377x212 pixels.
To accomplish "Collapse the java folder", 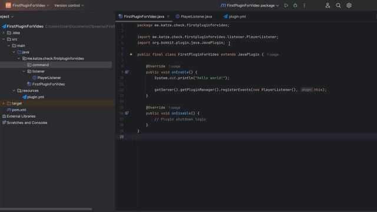I will click(x=14, y=52).
